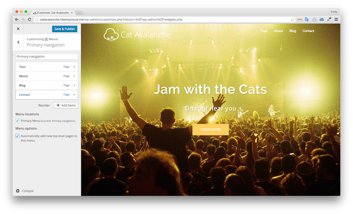Click the Collapse label in the sidebar
This screenshot has height=214, width=353.
(x=28, y=191)
